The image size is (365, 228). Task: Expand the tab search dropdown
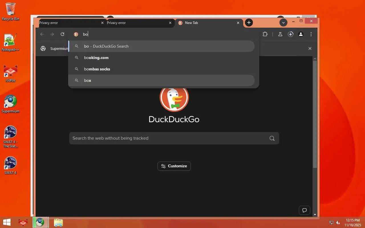[283, 23]
